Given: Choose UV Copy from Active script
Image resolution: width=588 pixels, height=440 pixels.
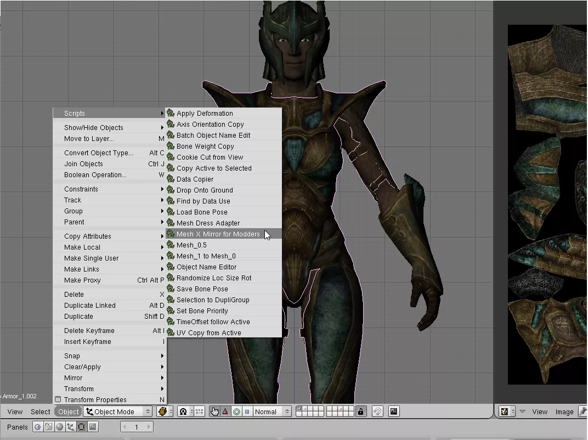Looking at the screenshot, I should (223, 332).
